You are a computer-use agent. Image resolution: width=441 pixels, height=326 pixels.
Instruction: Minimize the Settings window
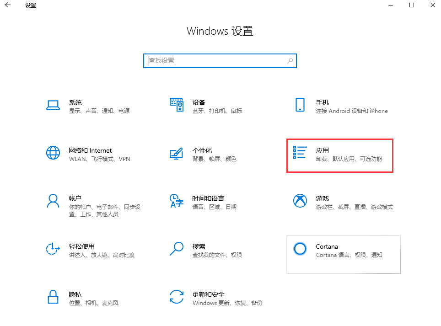[391, 5]
